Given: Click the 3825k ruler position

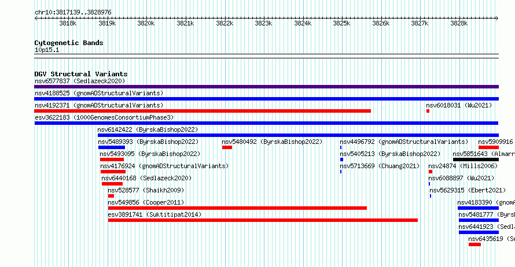Looking at the screenshot, I should (341, 23).
